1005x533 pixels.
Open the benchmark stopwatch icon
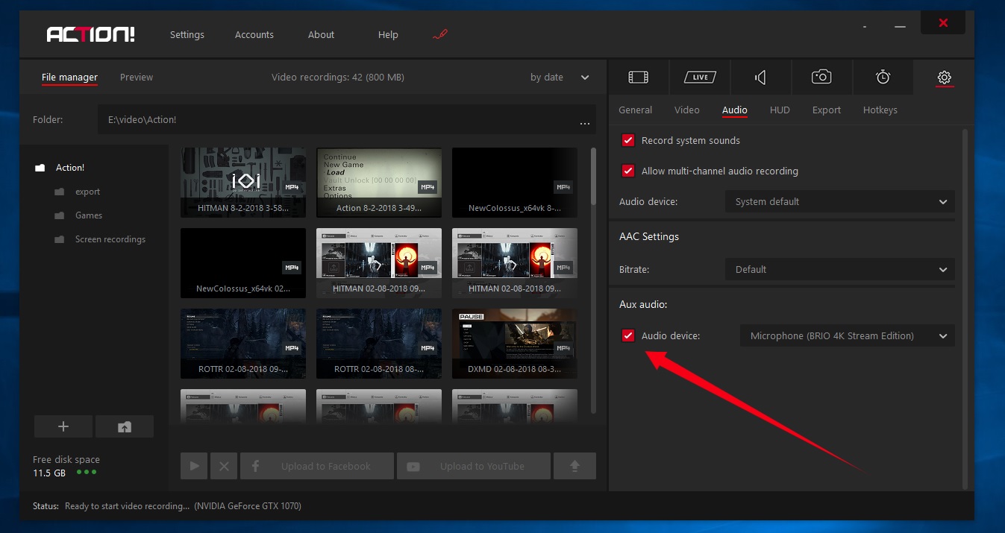[x=883, y=78]
